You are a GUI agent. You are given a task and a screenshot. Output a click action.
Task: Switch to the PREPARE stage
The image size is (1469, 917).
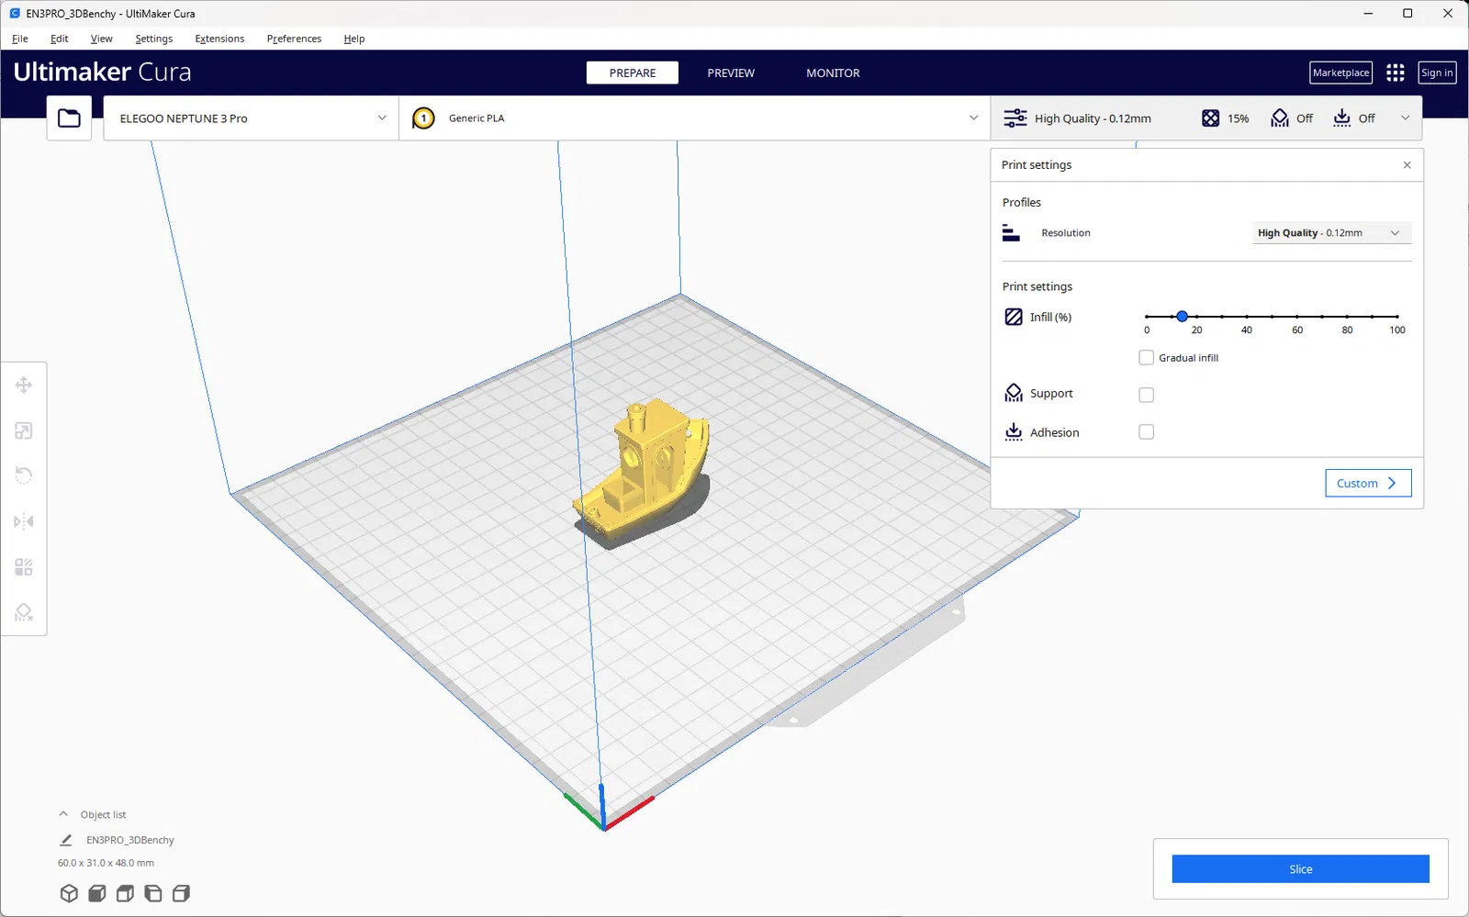pos(633,73)
